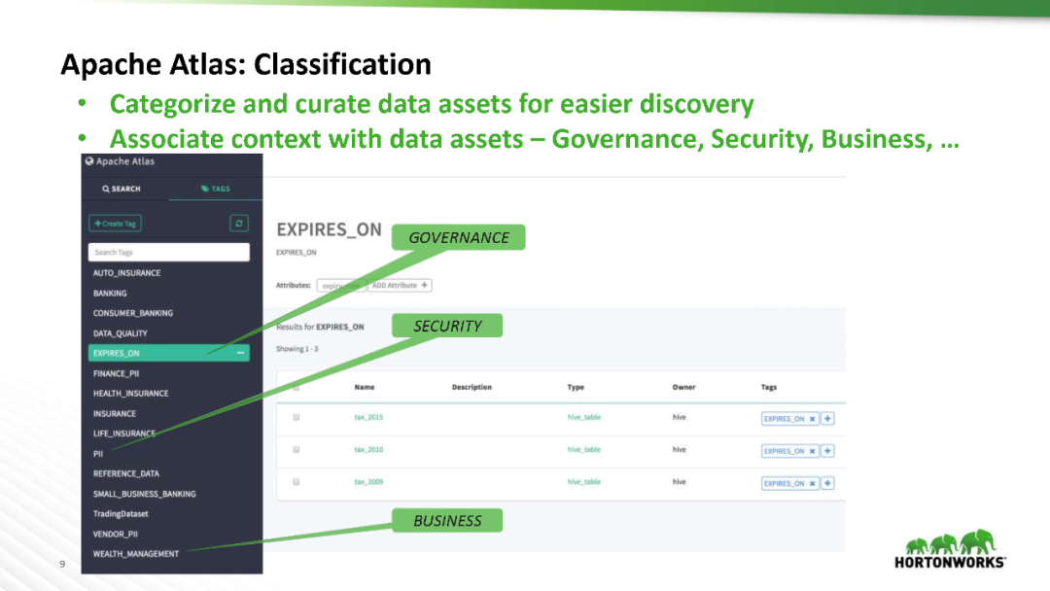Open hive_table type link for tax_2015
The height and width of the screenshot is (591, 1050).
point(584,417)
